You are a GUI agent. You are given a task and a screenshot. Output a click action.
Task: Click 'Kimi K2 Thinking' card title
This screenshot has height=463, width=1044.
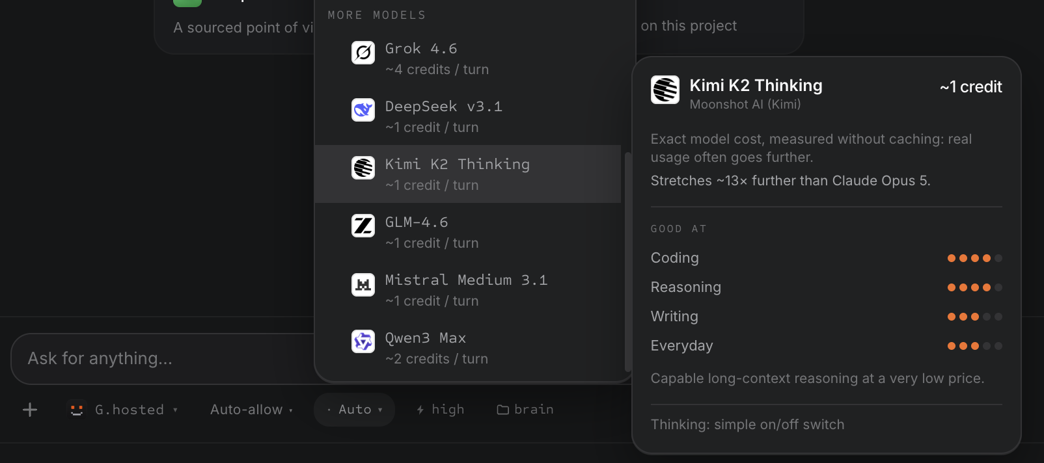tap(756, 85)
